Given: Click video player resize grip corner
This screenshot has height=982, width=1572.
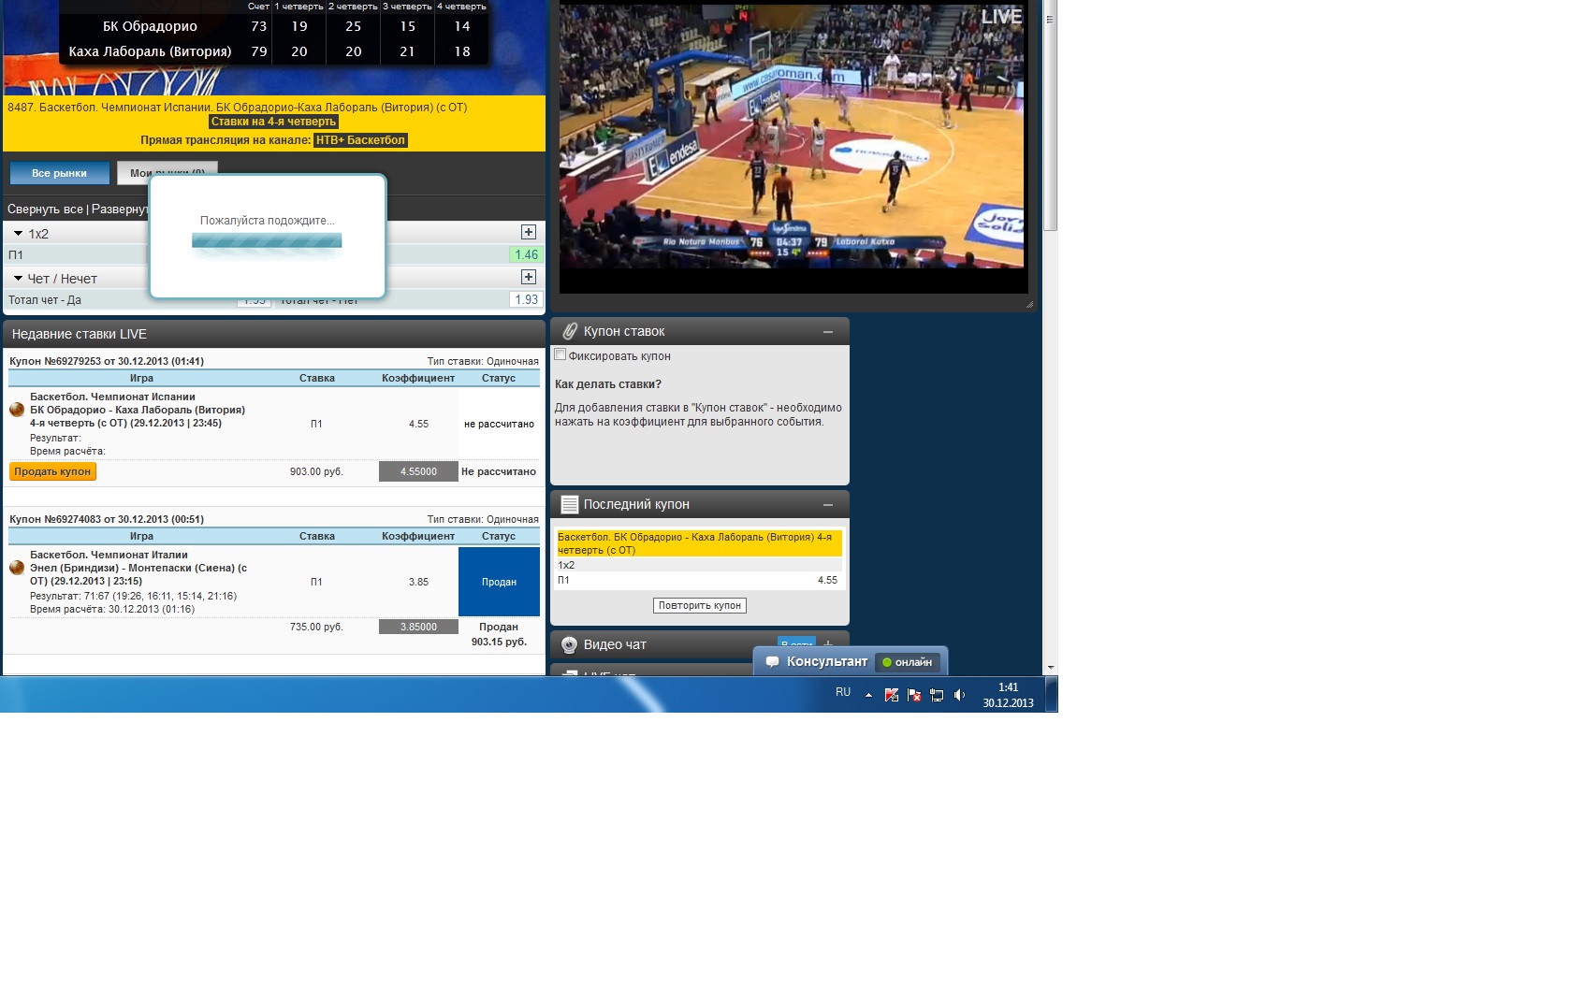Looking at the screenshot, I should point(1029,304).
